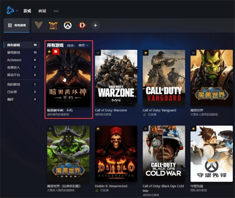Image resolution: width=235 pixels, height=198 pixels.
Task: Click installed checkmark under Diablo II
Action: [97, 190]
